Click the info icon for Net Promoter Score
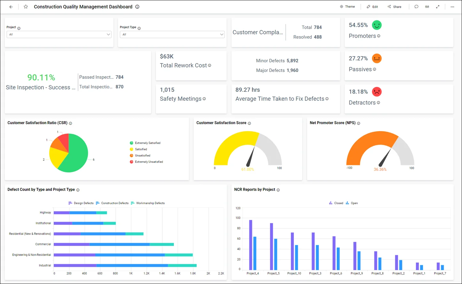The width and height of the screenshot is (462, 284). pos(358,123)
